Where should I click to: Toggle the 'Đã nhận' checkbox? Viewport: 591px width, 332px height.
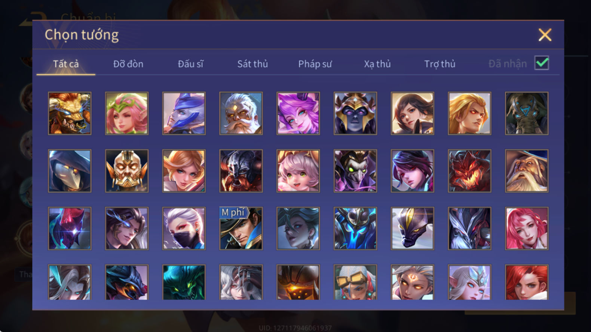(542, 63)
